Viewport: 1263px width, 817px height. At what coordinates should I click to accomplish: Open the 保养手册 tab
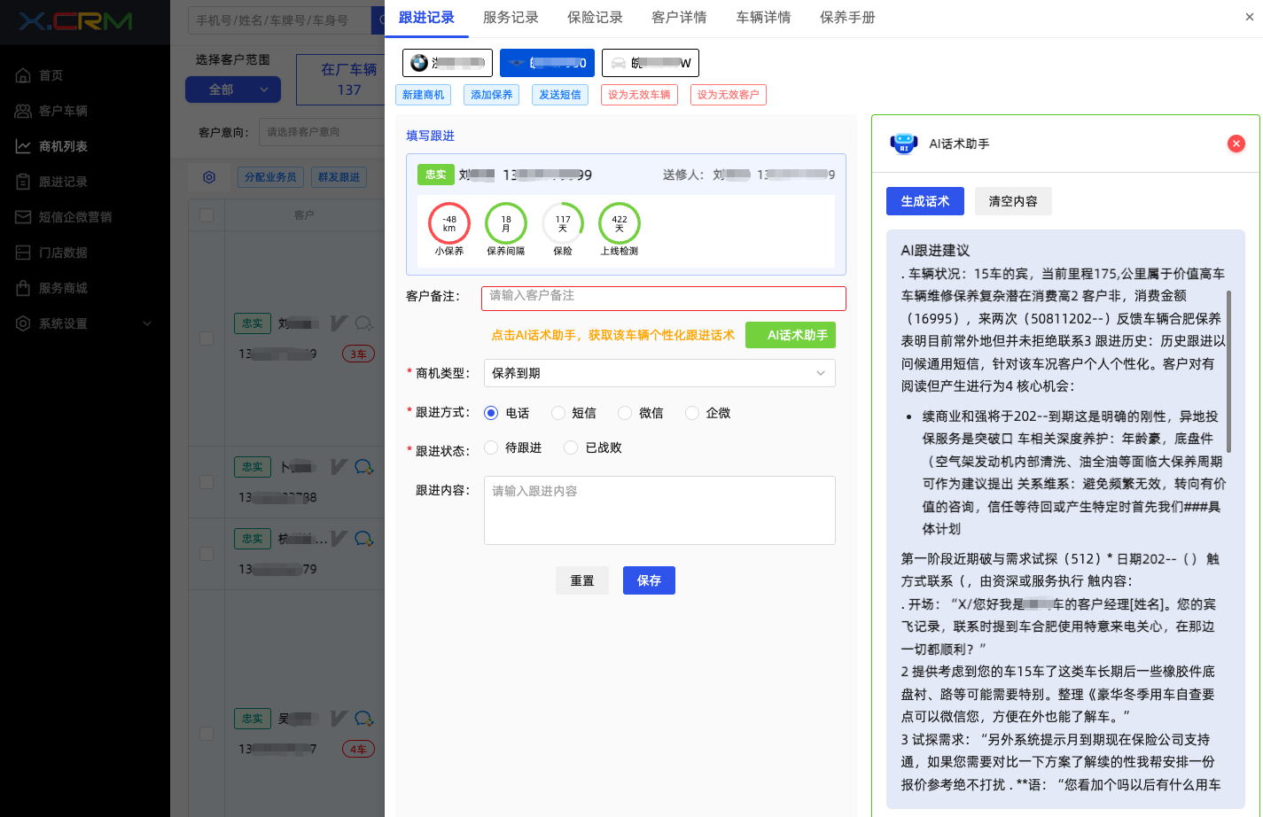[847, 18]
